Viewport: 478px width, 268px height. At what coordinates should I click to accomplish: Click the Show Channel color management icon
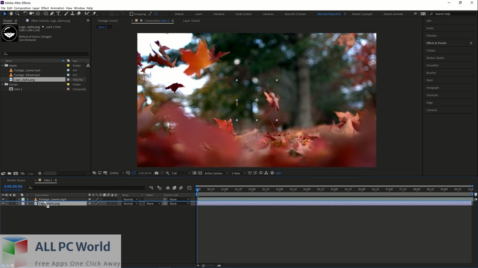167,173
